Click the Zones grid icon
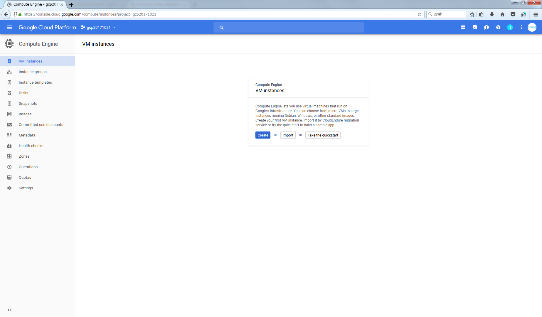 (9, 156)
